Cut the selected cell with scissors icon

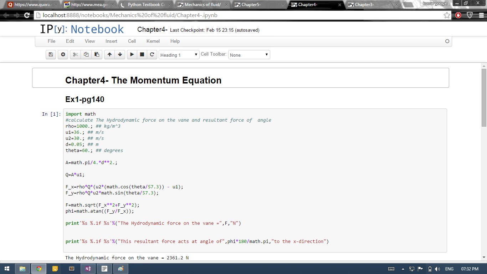[75, 55]
